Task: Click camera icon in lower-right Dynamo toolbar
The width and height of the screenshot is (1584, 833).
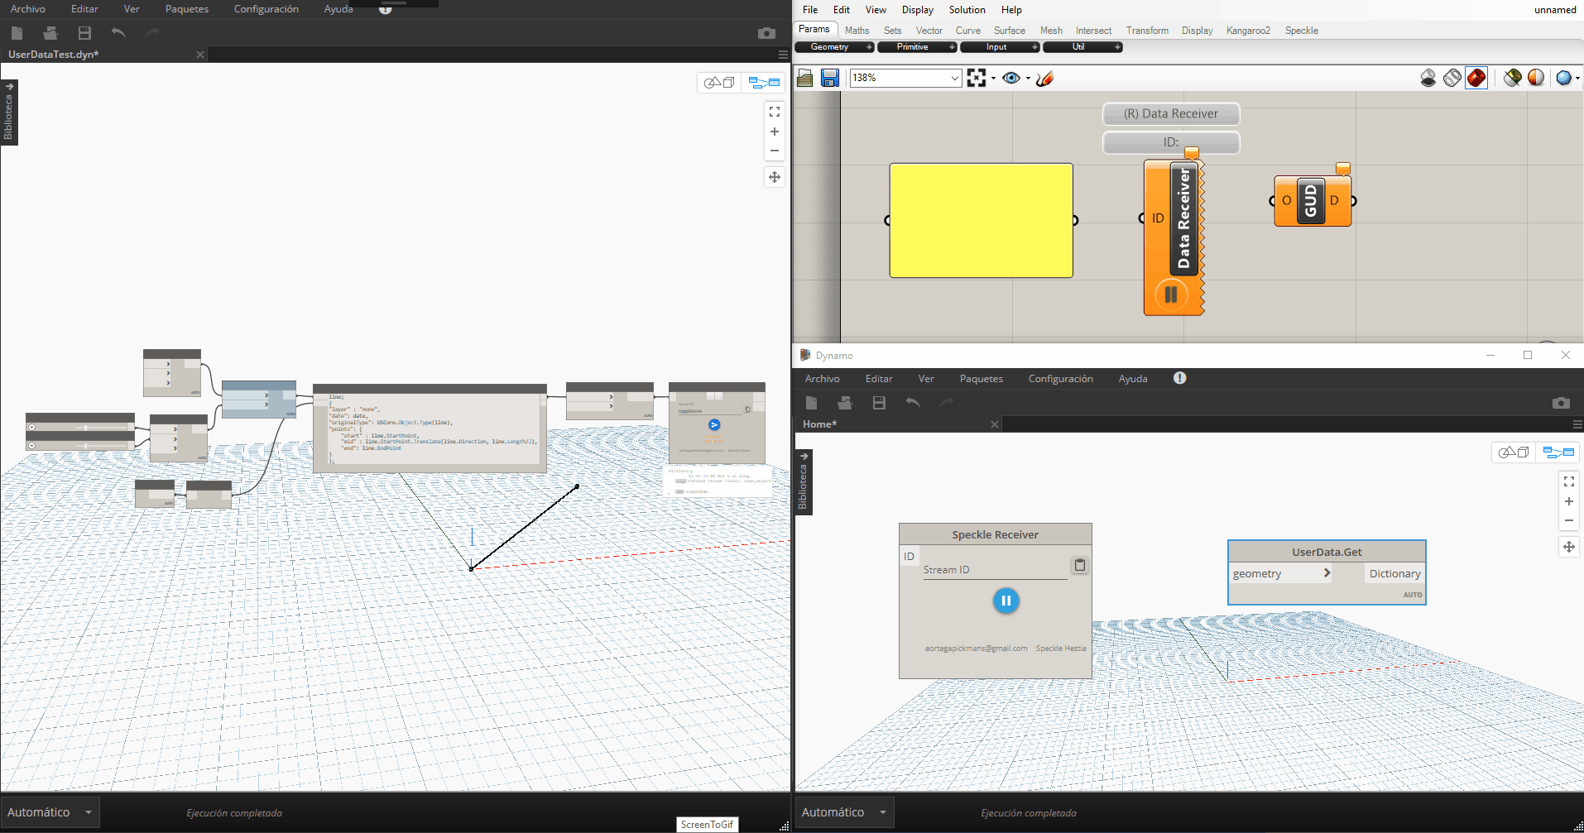Action: click(1561, 403)
